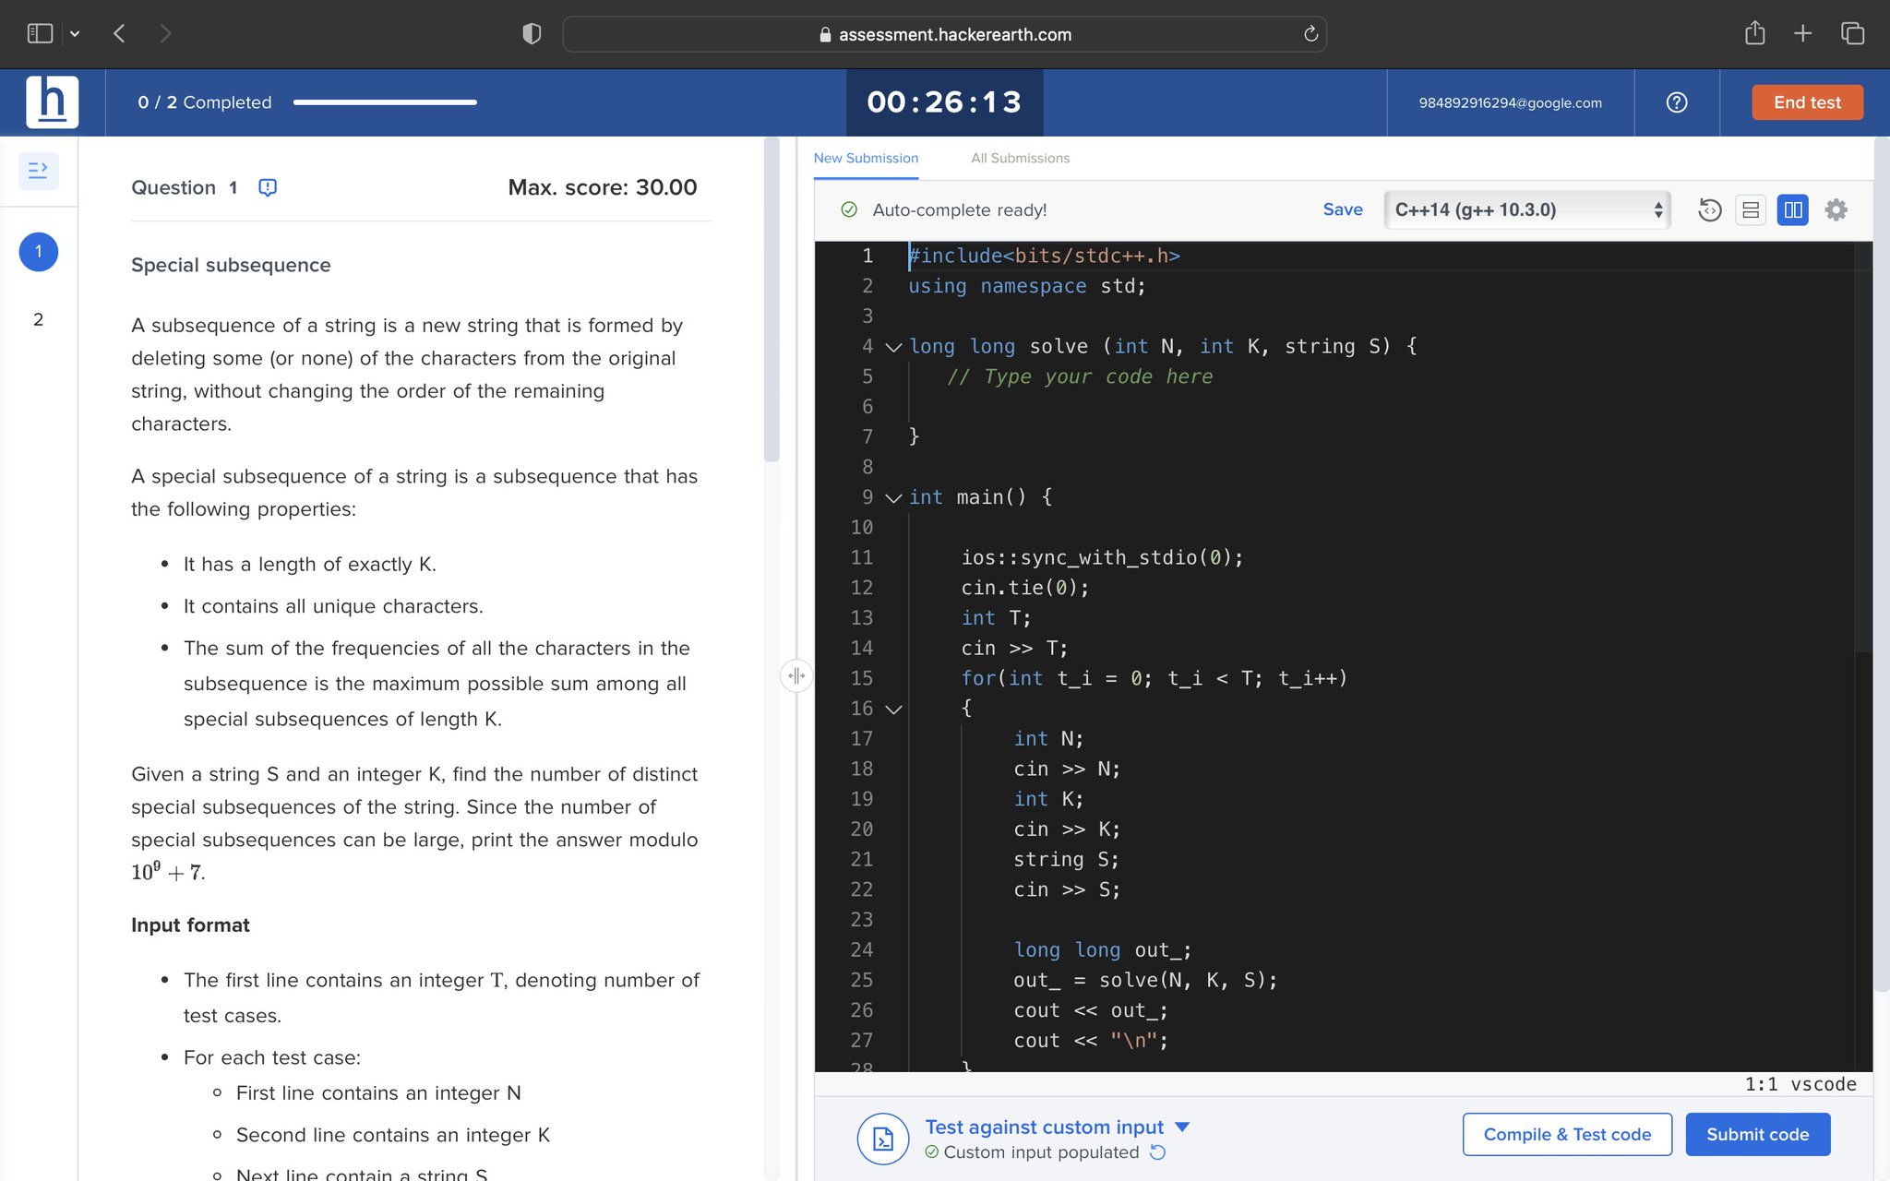Image resolution: width=1890 pixels, height=1181 pixels.
Task: Collapse the main function fold arrow on line 9
Action: point(892,498)
